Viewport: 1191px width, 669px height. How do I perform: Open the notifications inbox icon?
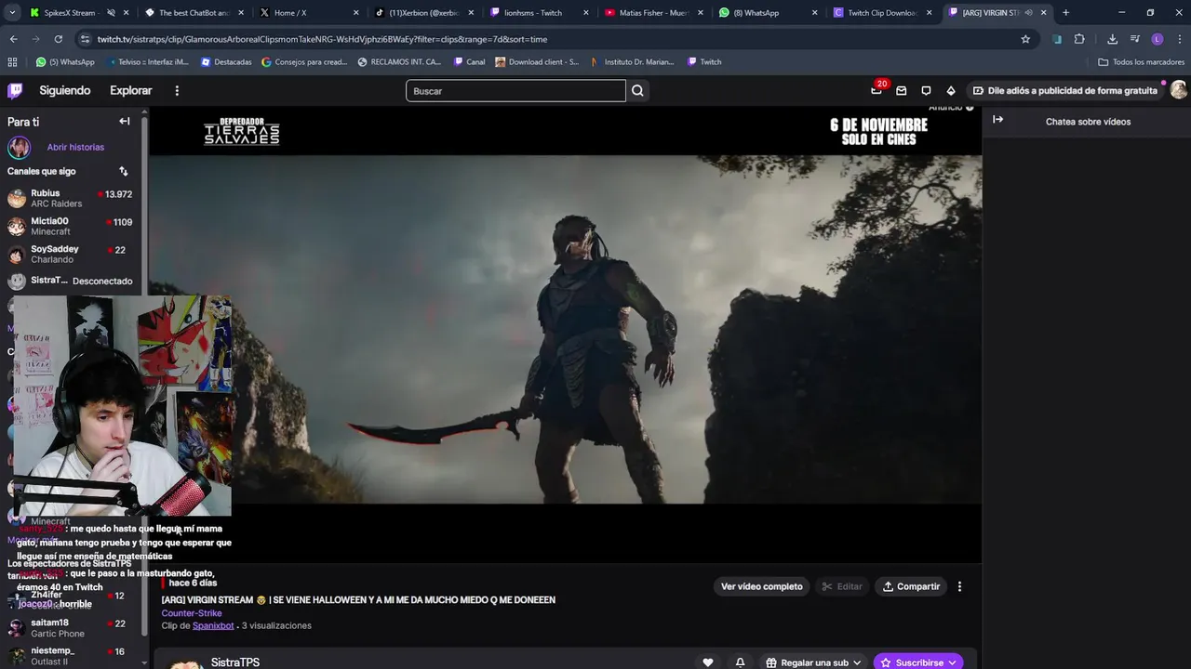point(901,90)
